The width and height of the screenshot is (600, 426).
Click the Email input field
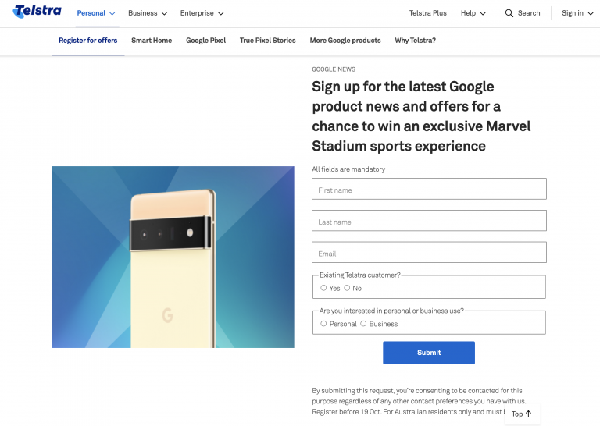pyautogui.click(x=429, y=253)
